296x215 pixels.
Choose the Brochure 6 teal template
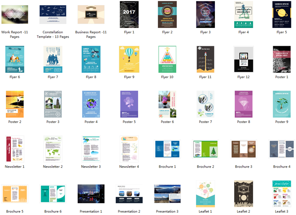tap(53, 194)
